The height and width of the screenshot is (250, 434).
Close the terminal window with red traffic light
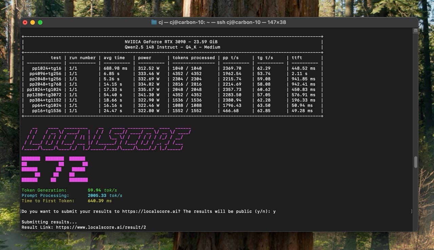(x=25, y=22)
